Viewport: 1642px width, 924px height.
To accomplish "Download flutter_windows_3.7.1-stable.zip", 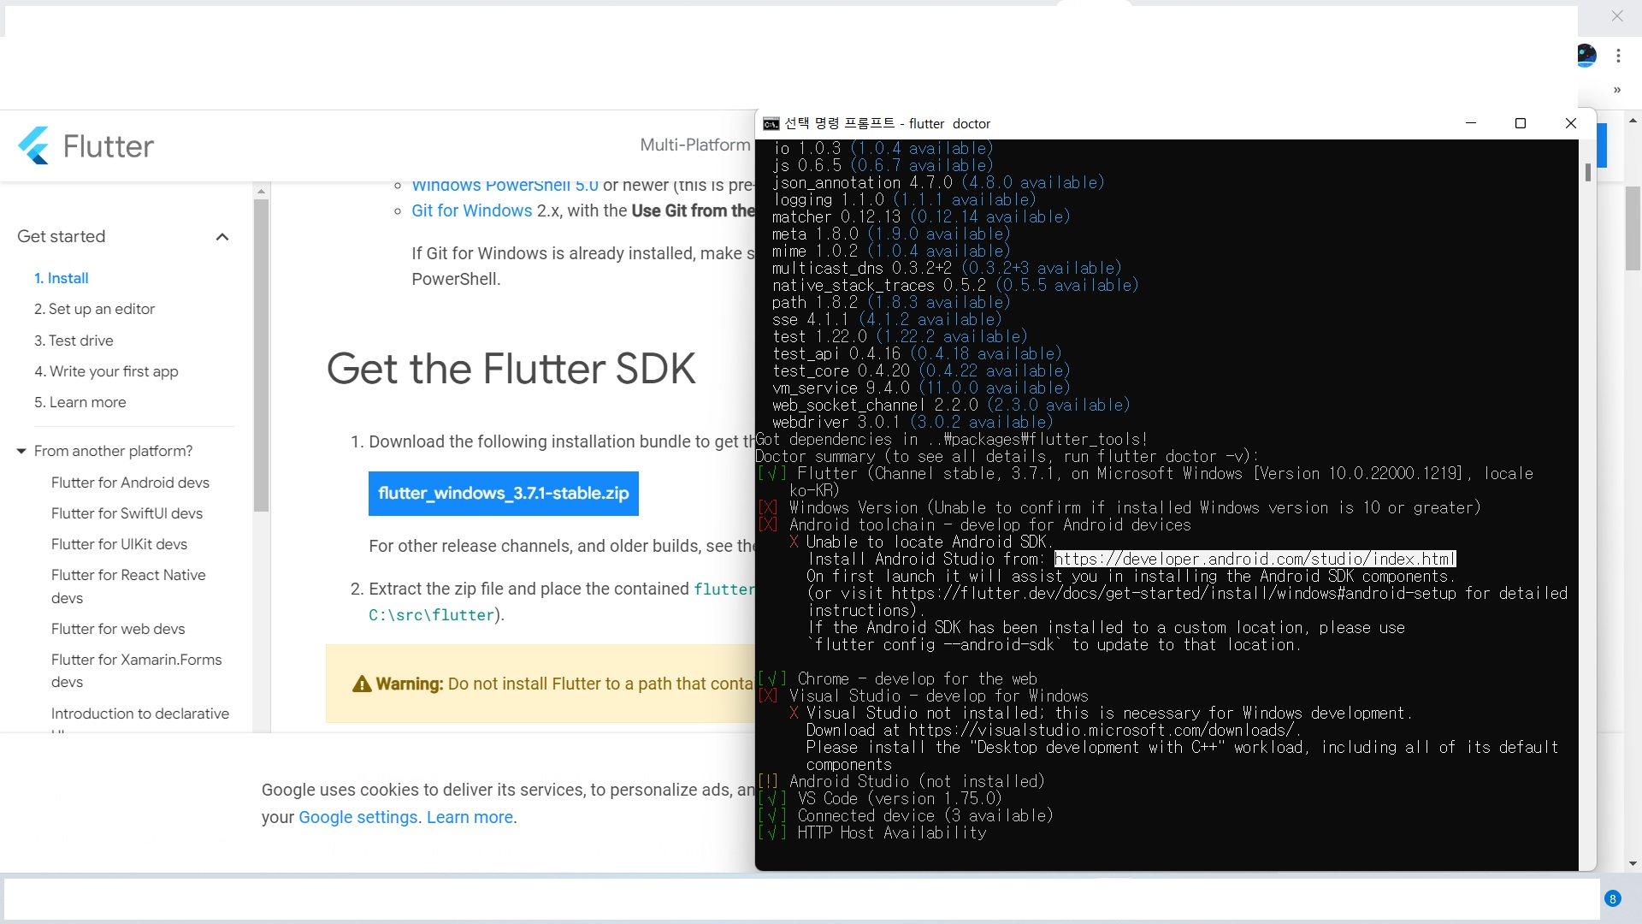I will pos(504,494).
